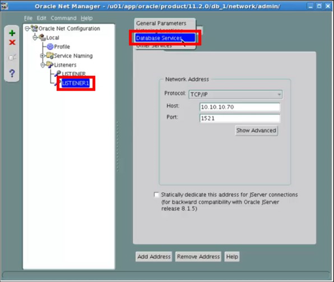Screen dimensions: 334x282
Task: Open the Help menu
Action: (x=87, y=19)
